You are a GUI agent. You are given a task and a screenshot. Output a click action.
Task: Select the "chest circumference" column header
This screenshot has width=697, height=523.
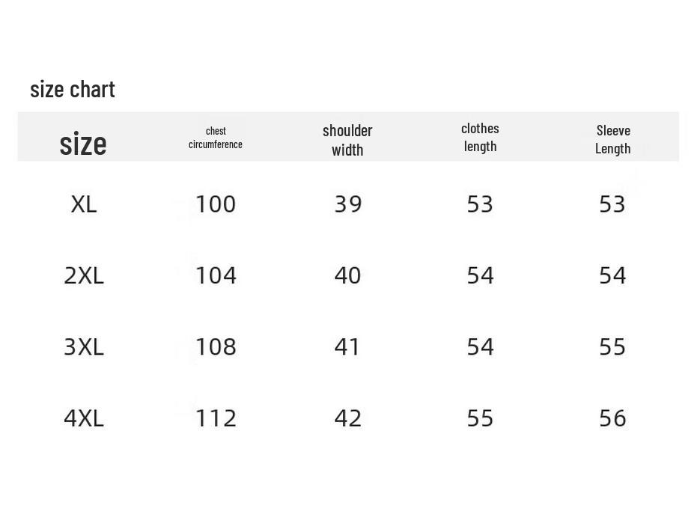click(x=216, y=138)
